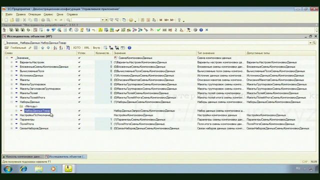Image resolution: width=320 pixels, height=180 pixels.
Task: Click blue down arrow in explorer toolbar
Action: point(48,48)
